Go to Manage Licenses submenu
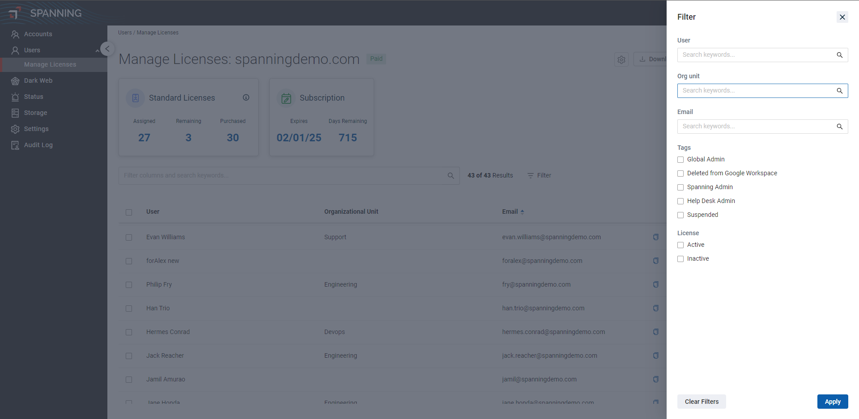The height and width of the screenshot is (419, 859). 54,64
